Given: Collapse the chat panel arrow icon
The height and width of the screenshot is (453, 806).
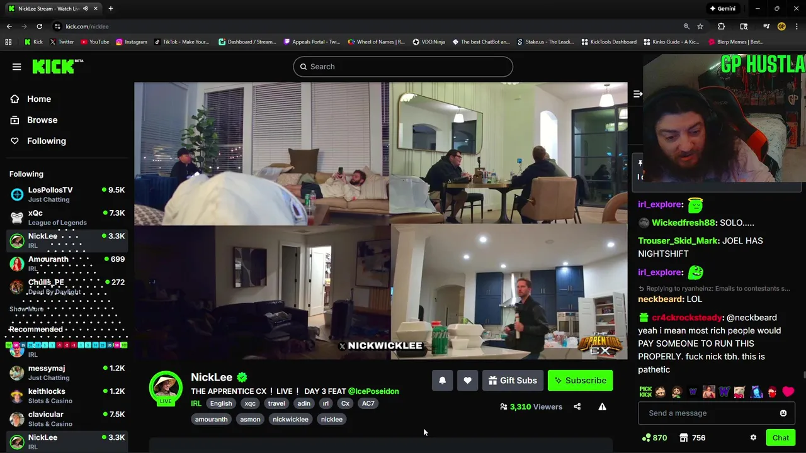Looking at the screenshot, I should coord(637,94).
